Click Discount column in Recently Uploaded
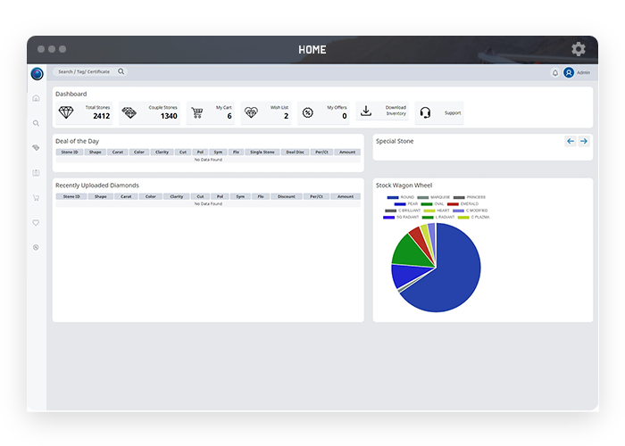 (287, 196)
